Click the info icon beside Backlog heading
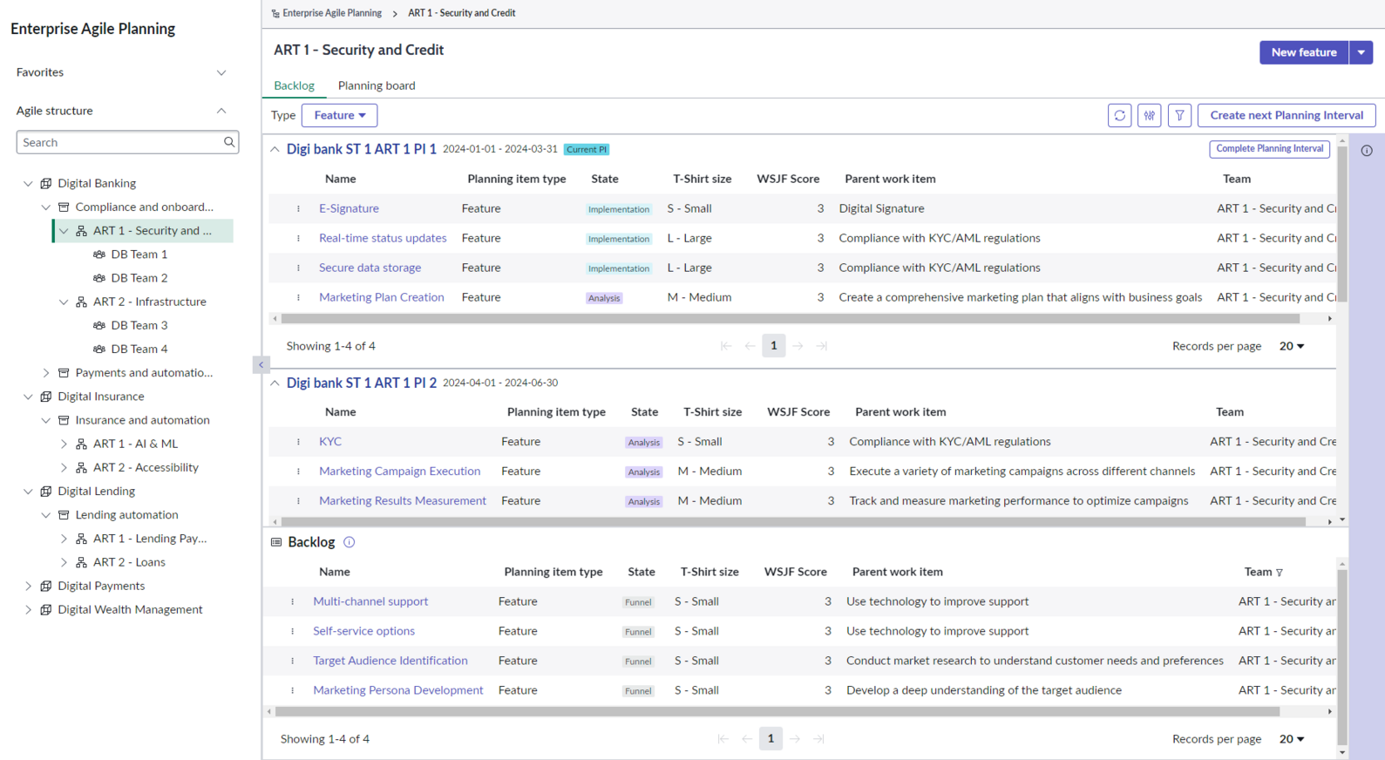This screenshot has height=760, width=1385. (x=349, y=542)
